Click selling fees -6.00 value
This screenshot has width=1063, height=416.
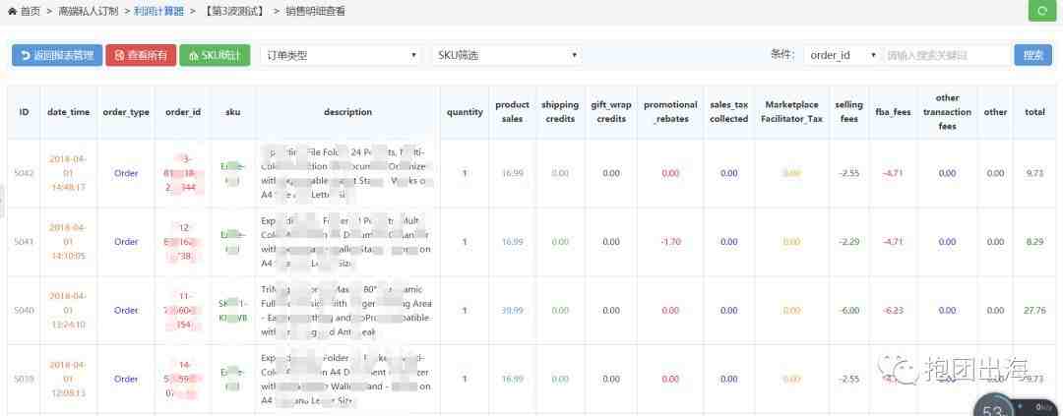pos(848,311)
